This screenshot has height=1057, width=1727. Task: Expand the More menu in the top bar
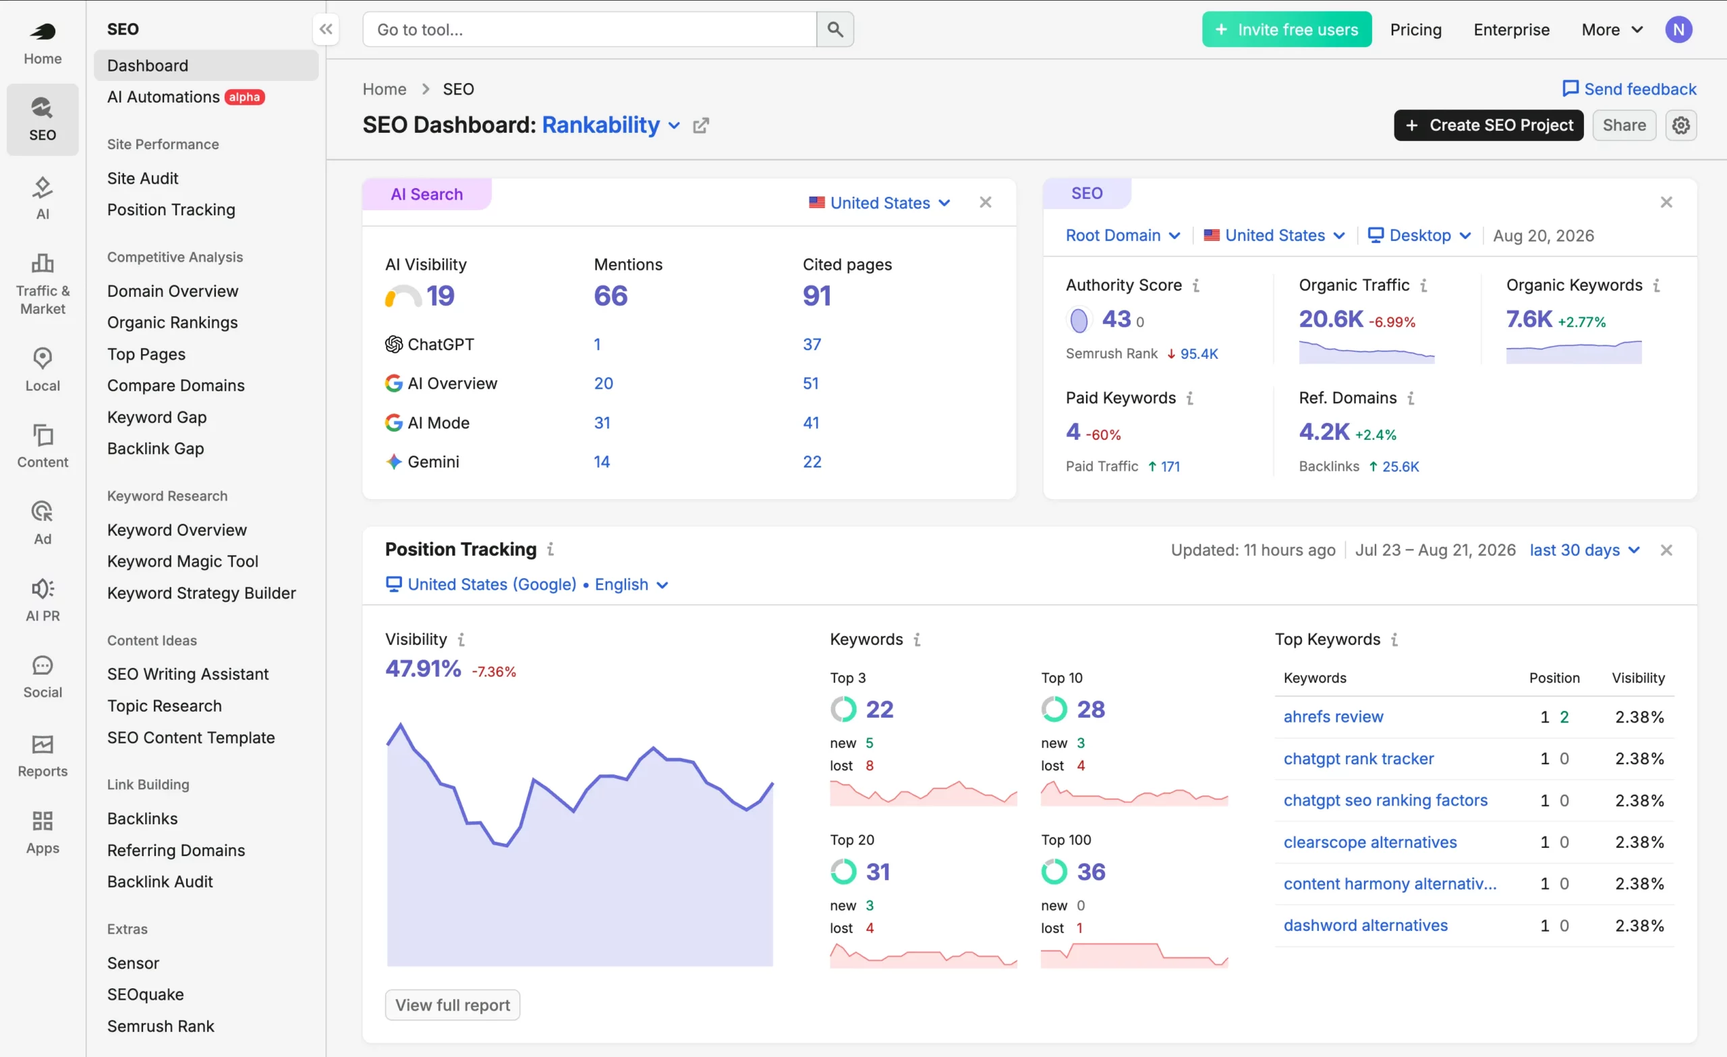pyautogui.click(x=1612, y=30)
